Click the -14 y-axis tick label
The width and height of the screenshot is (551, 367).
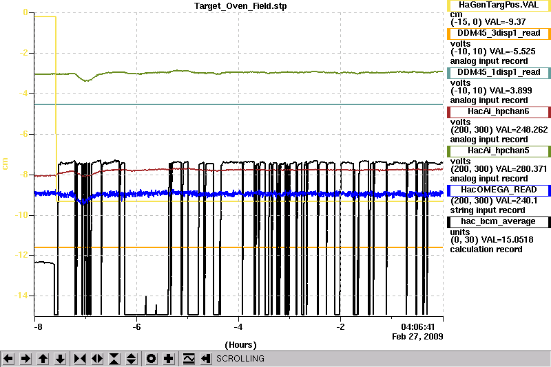pos(21,296)
